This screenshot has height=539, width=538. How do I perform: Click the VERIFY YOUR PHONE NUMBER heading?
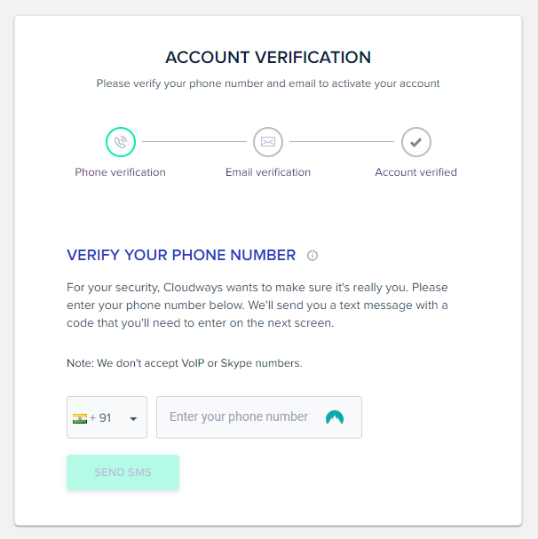181,255
